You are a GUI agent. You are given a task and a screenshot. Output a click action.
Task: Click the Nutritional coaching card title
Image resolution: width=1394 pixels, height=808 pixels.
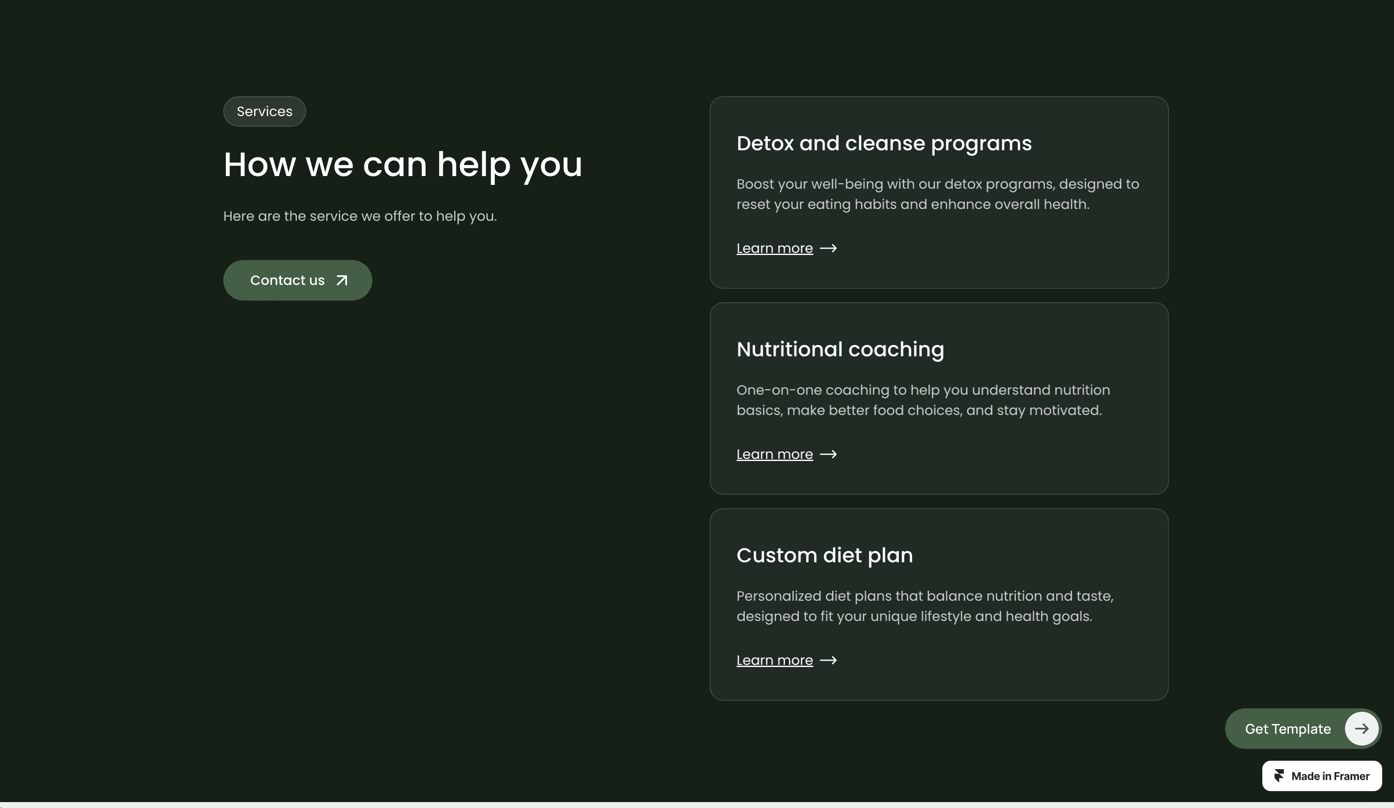tap(840, 349)
